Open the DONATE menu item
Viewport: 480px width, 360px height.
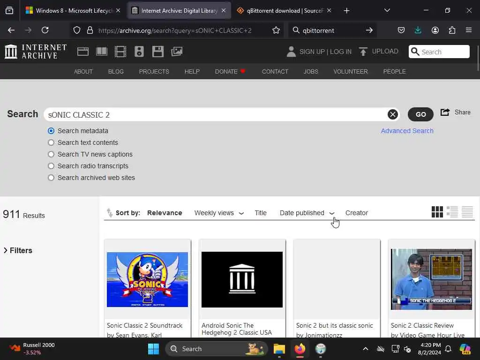point(230,72)
